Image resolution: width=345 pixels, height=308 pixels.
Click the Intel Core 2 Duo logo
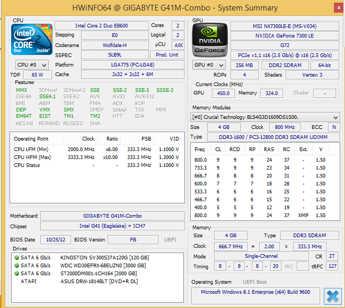click(32, 40)
